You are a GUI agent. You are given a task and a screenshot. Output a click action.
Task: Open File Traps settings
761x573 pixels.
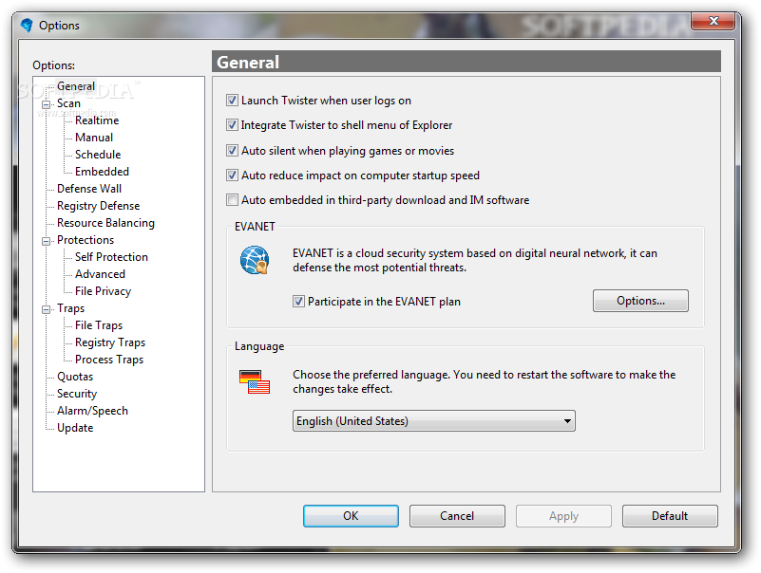click(99, 324)
